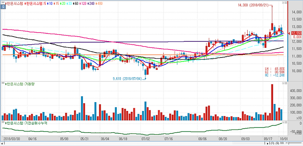Click the blue 호 button at chart corner

(x=3, y=7)
